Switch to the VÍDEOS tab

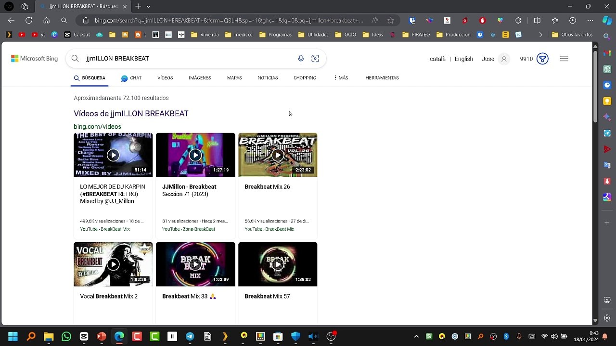[x=165, y=78]
